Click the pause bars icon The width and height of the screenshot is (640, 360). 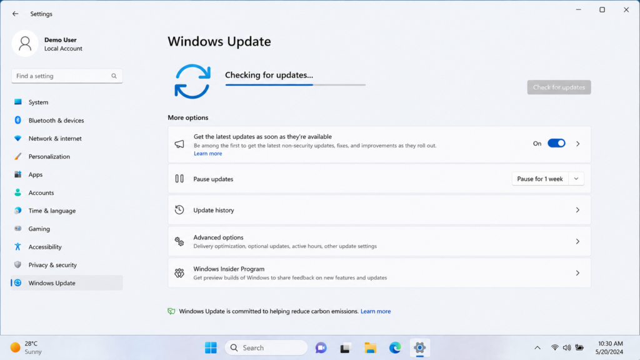click(x=179, y=179)
